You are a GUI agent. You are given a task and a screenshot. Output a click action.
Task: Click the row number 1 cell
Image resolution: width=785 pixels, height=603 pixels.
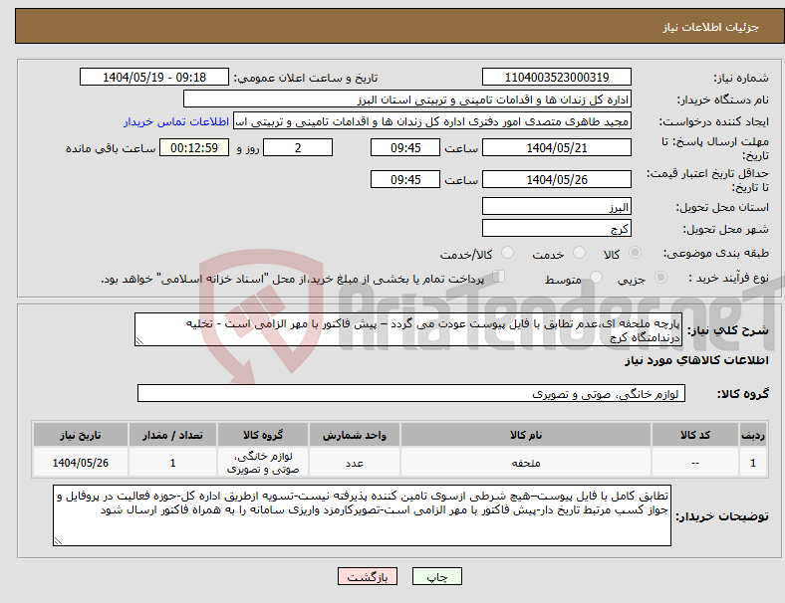752,463
